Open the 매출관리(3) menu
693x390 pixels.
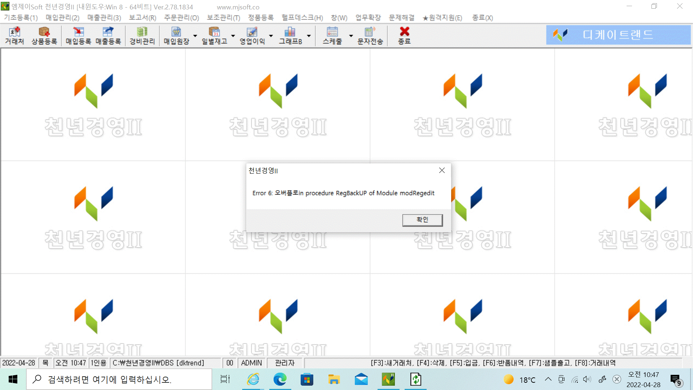pos(104,18)
